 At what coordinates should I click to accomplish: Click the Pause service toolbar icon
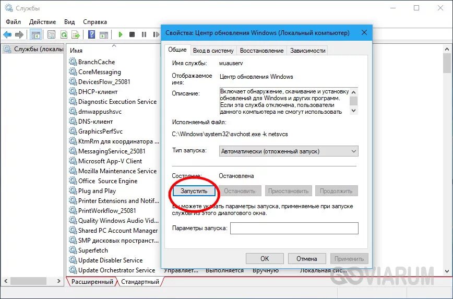pyautogui.click(x=144, y=34)
